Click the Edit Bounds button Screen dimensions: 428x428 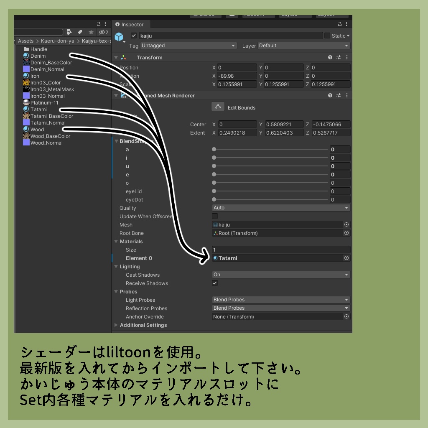(217, 107)
